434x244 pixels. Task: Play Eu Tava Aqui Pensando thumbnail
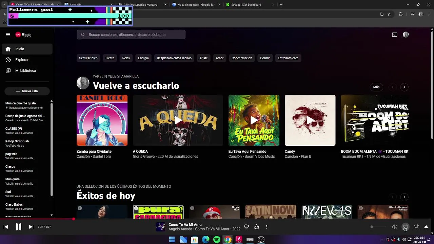coord(254,120)
